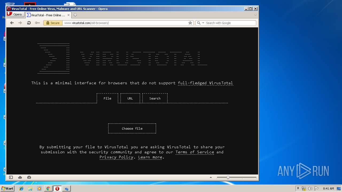Screen dimensions: 342x192
Task: Select the VirusTotal browser tab
Action: click(x=48, y=15)
